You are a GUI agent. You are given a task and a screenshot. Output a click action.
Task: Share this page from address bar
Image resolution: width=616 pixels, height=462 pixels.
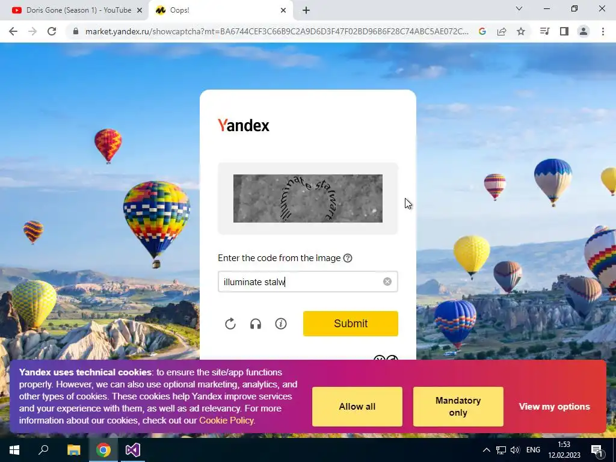point(502,31)
